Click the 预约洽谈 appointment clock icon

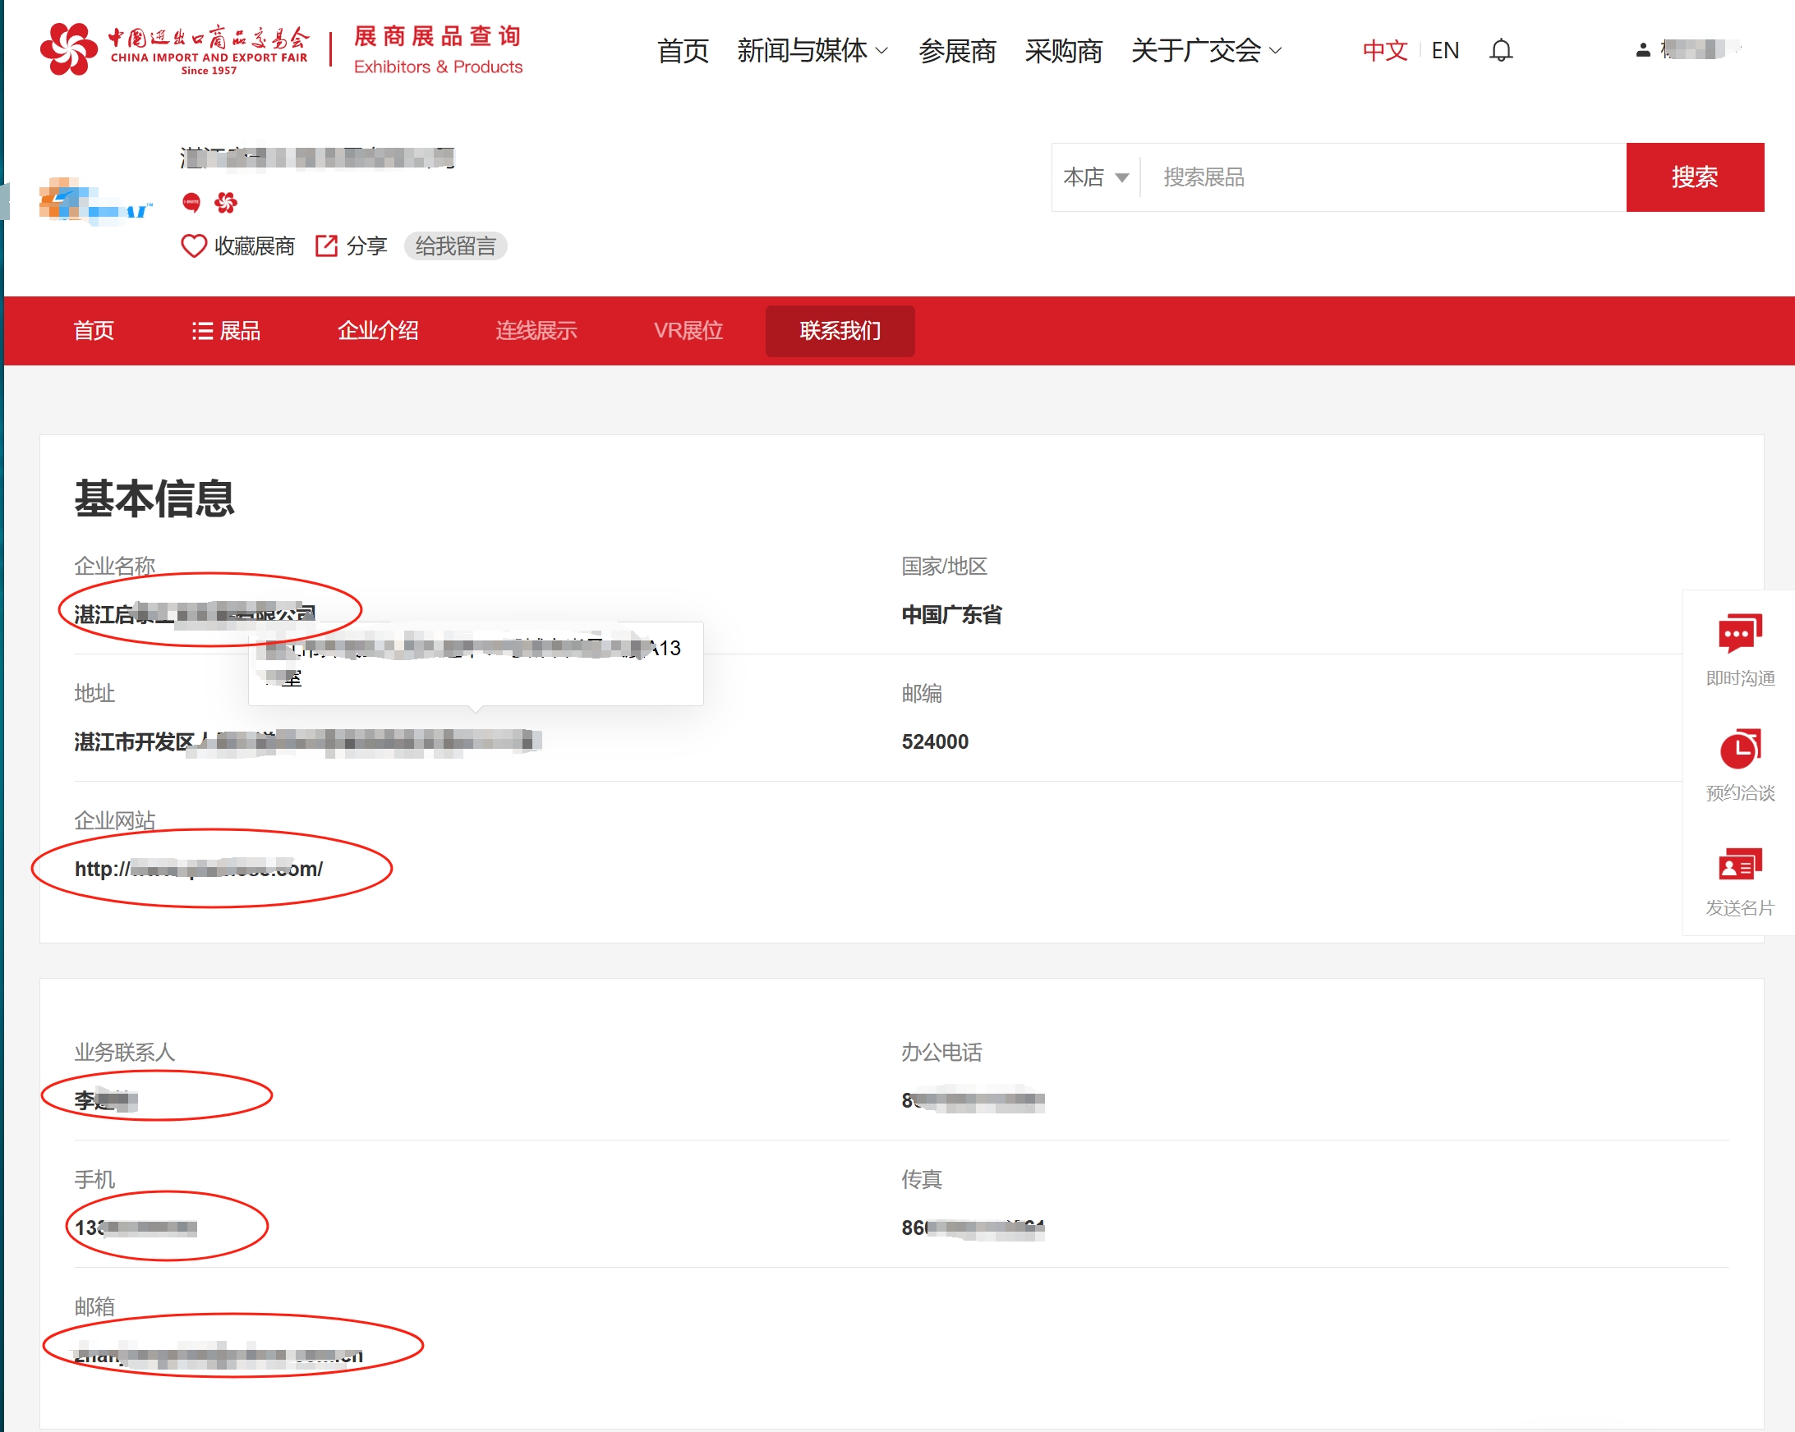(x=1739, y=750)
